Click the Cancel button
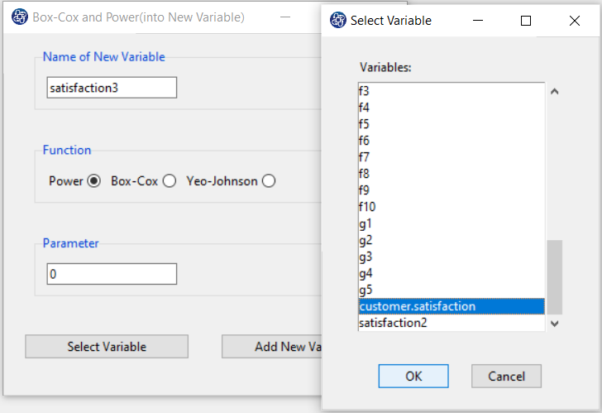The width and height of the screenshot is (602, 413). coord(506,376)
